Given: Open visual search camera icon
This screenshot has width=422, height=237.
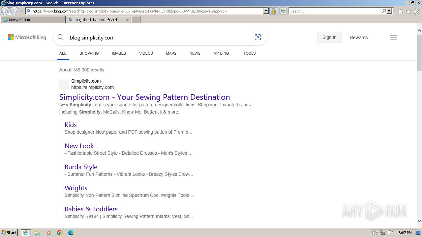Looking at the screenshot, I should point(258,37).
